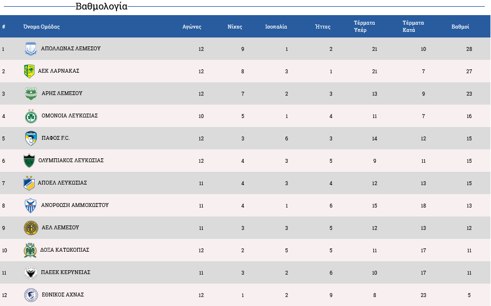Open the ΠΑΦΟΣ F.C. team link
This screenshot has height=306, width=491.
[56, 138]
